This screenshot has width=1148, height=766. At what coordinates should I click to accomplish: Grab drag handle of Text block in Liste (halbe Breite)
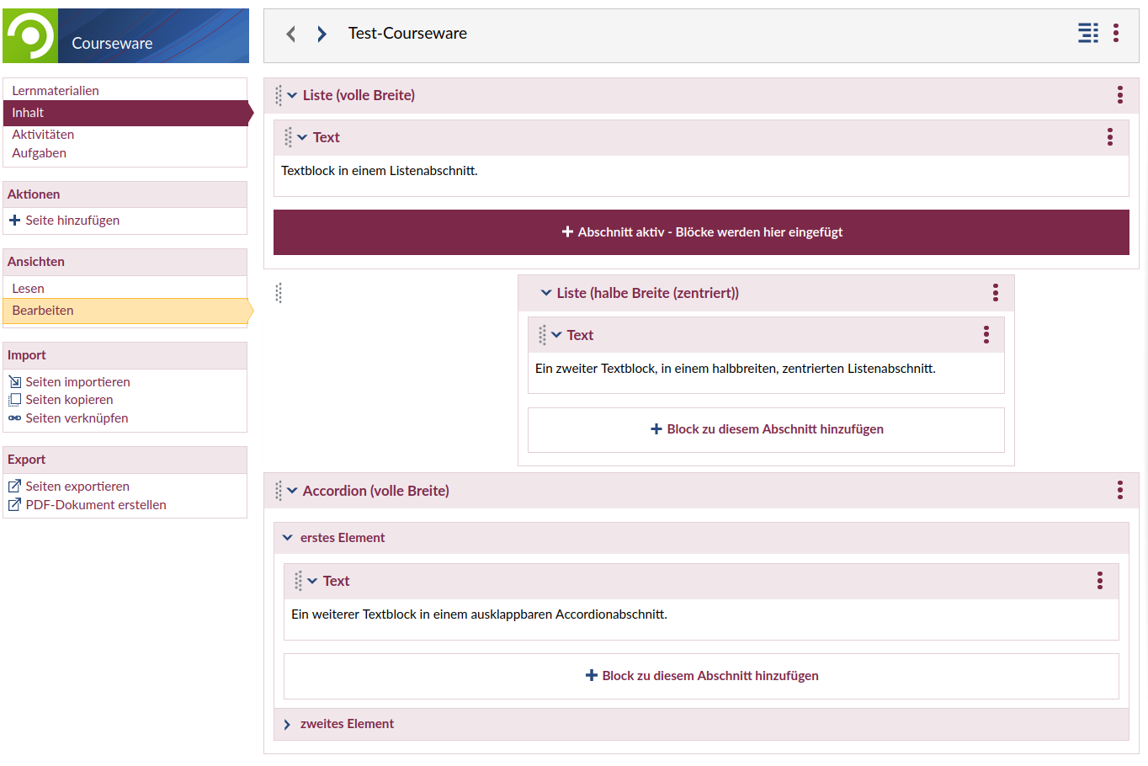point(543,335)
